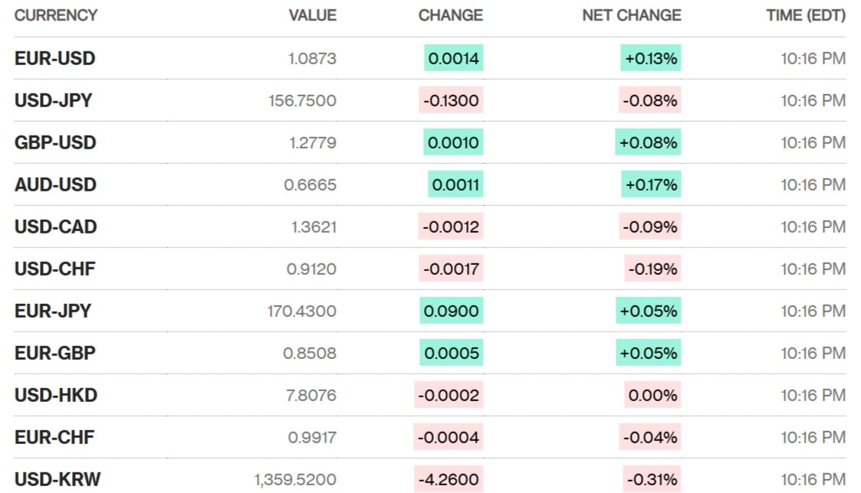This screenshot has height=493, width=861.
Task: Select the TIME (EDT) column header
Action: pos(805,15)
